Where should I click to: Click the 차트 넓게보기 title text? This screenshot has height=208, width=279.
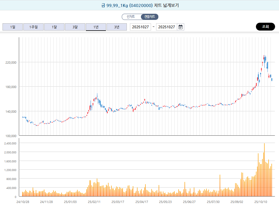click(x=139, y=5)
